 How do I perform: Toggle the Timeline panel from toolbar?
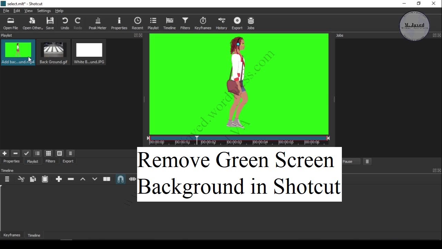coord(170,23)
